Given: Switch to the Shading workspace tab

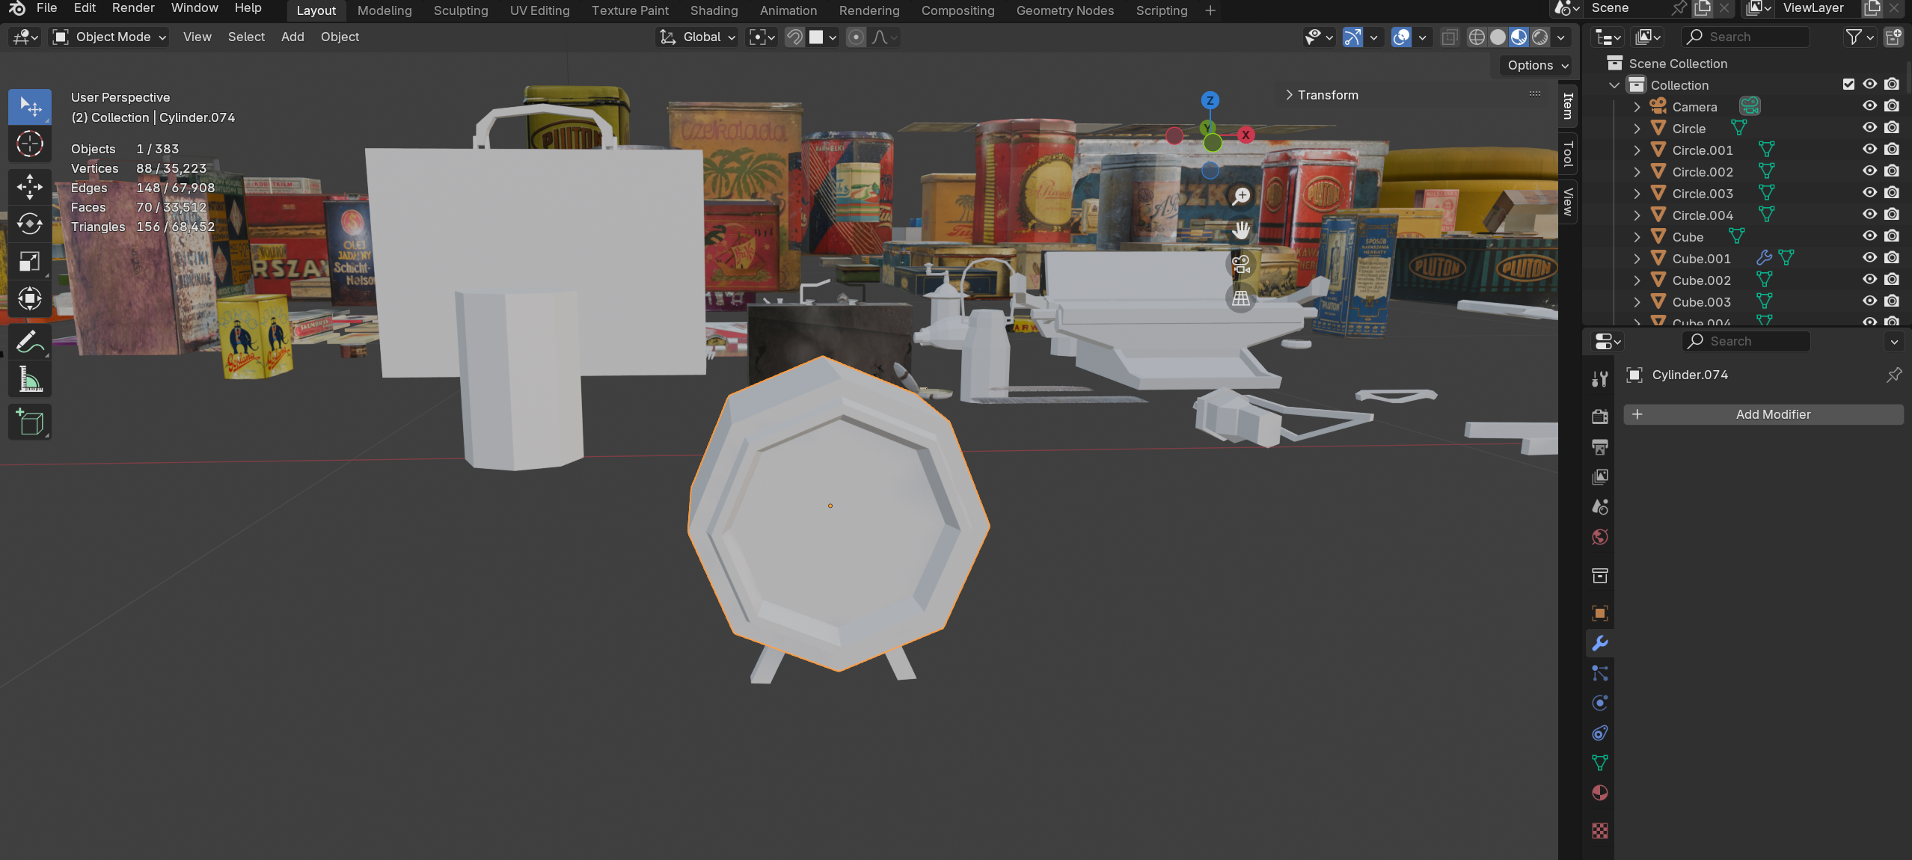Looking at the screenshot, I should pyautogui.click(x=714, y=10).
